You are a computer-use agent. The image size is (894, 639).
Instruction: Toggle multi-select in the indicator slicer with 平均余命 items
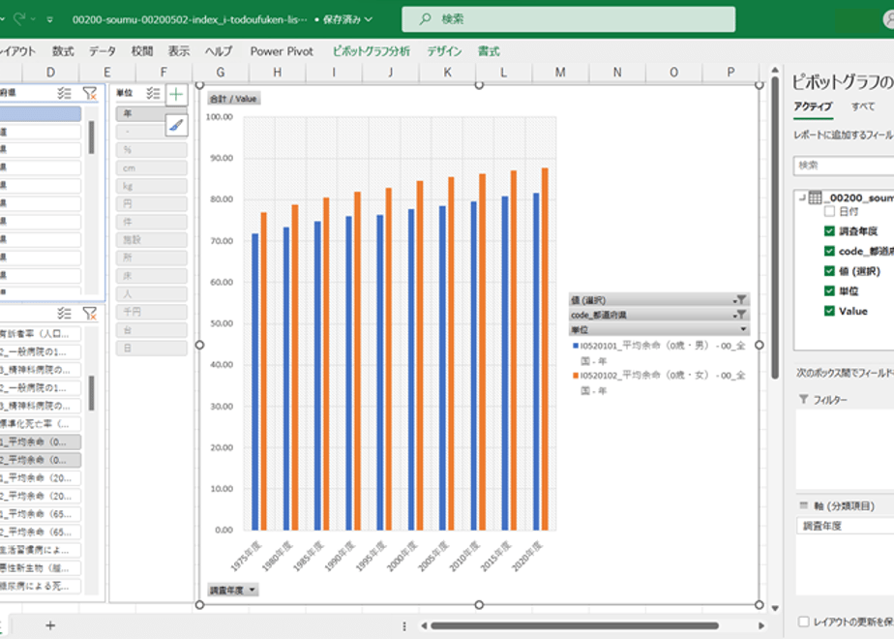(x=64, y=313)
